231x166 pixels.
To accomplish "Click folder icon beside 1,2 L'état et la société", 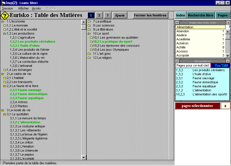I will point(5,30).
